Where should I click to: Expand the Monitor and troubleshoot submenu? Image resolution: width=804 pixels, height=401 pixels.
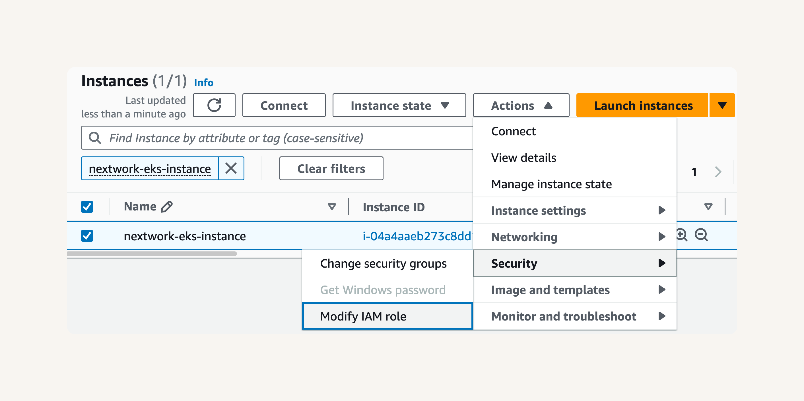point(575,317)
